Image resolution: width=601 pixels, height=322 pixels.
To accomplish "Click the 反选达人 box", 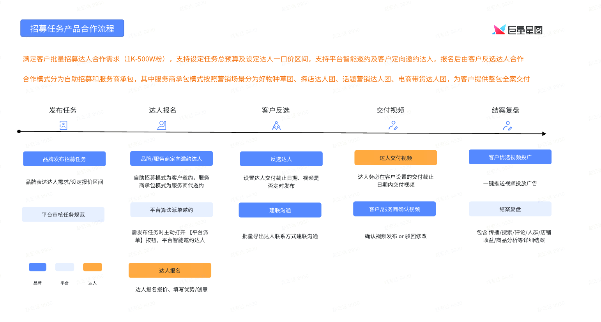I will coord(281,159).
